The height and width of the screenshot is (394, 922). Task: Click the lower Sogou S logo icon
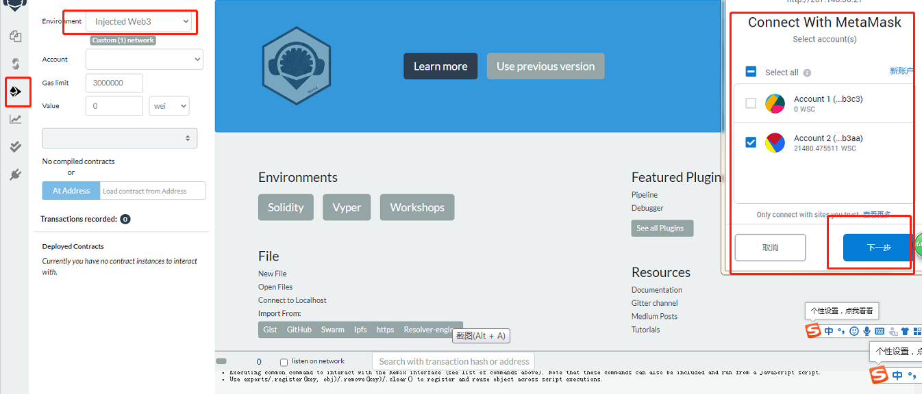tap(878, 375)
